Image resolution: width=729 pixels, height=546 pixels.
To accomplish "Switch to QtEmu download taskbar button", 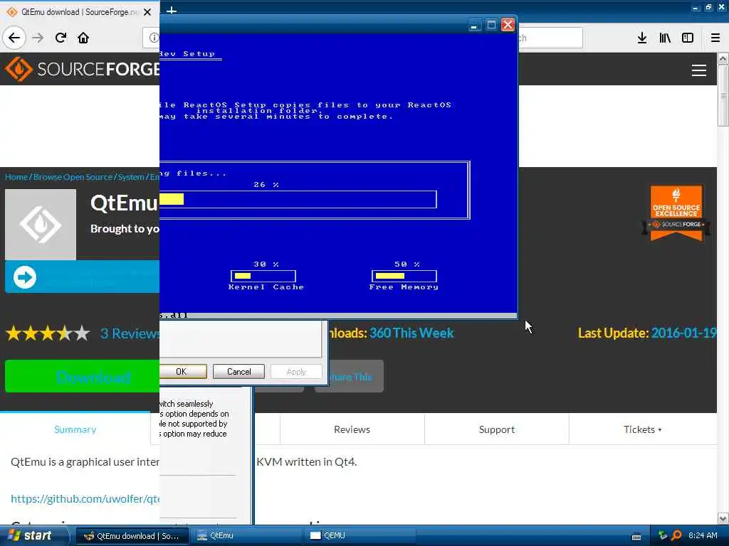I will [x=132, y=536].
